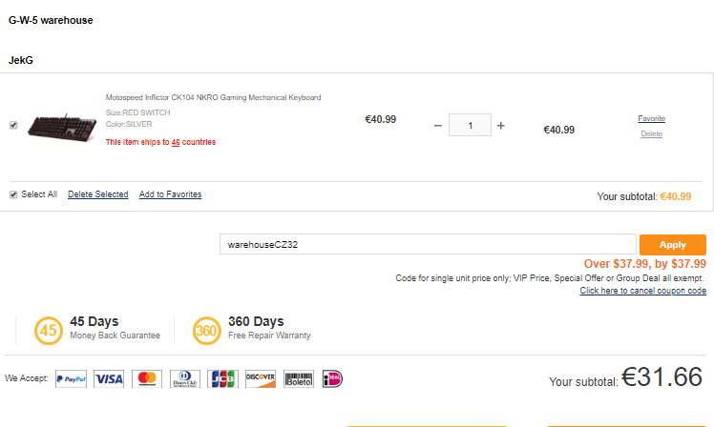Viewport: 714px width, 427px height.
Task: Click Delete Selected link
Action: [x=98, y=194]
